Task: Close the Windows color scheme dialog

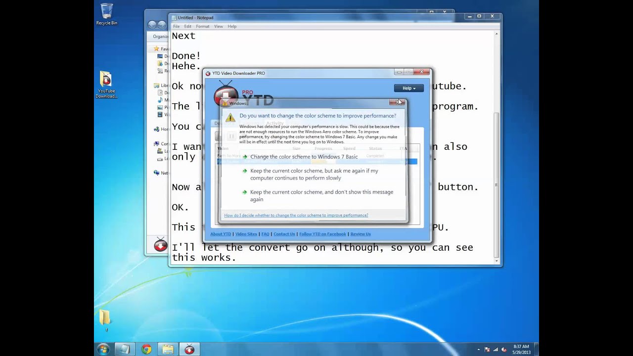Action: point(397,102)
